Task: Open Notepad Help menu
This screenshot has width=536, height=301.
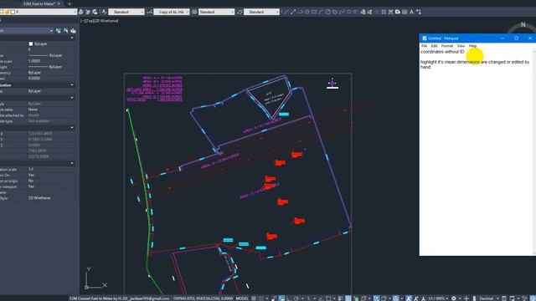Action: 472,46
